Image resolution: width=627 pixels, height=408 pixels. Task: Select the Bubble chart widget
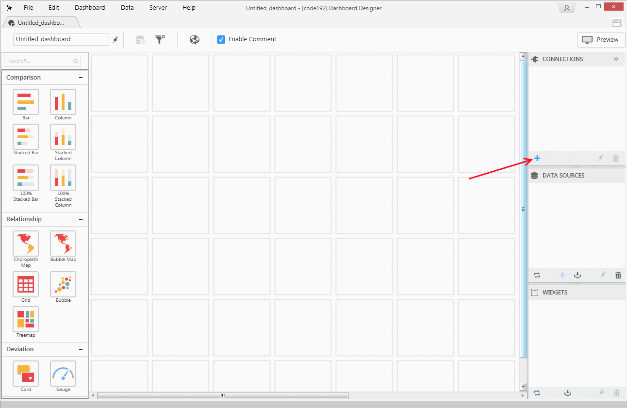[63, 284]
